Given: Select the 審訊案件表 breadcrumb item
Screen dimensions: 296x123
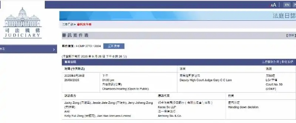Looking at the screenshot, I should pyautogui.click(x=84, y=24).
